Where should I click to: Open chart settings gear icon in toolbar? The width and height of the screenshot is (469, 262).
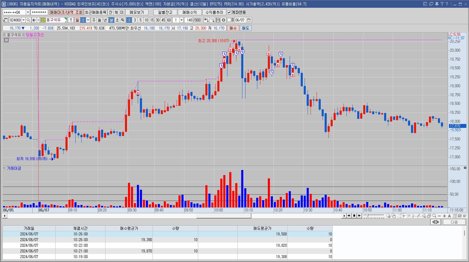pos(223,20)
